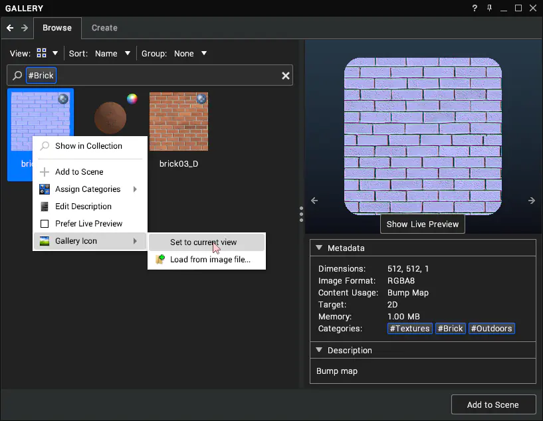Click the Memory value 1.00 MB

(x=403, y=317)
